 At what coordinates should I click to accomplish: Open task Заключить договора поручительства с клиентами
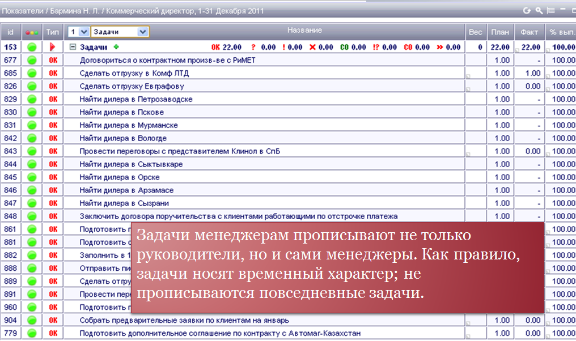coord(239,216)
